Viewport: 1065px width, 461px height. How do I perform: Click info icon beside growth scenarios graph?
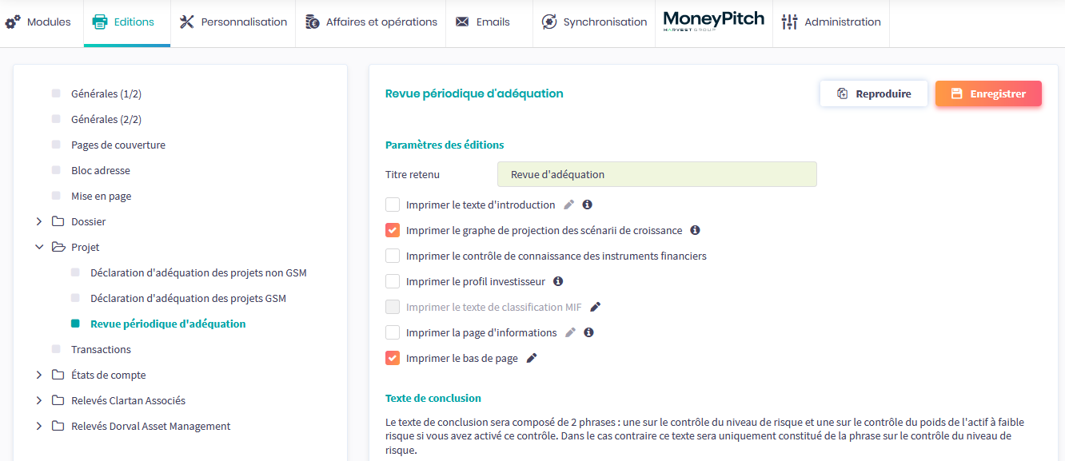(695, 230)
